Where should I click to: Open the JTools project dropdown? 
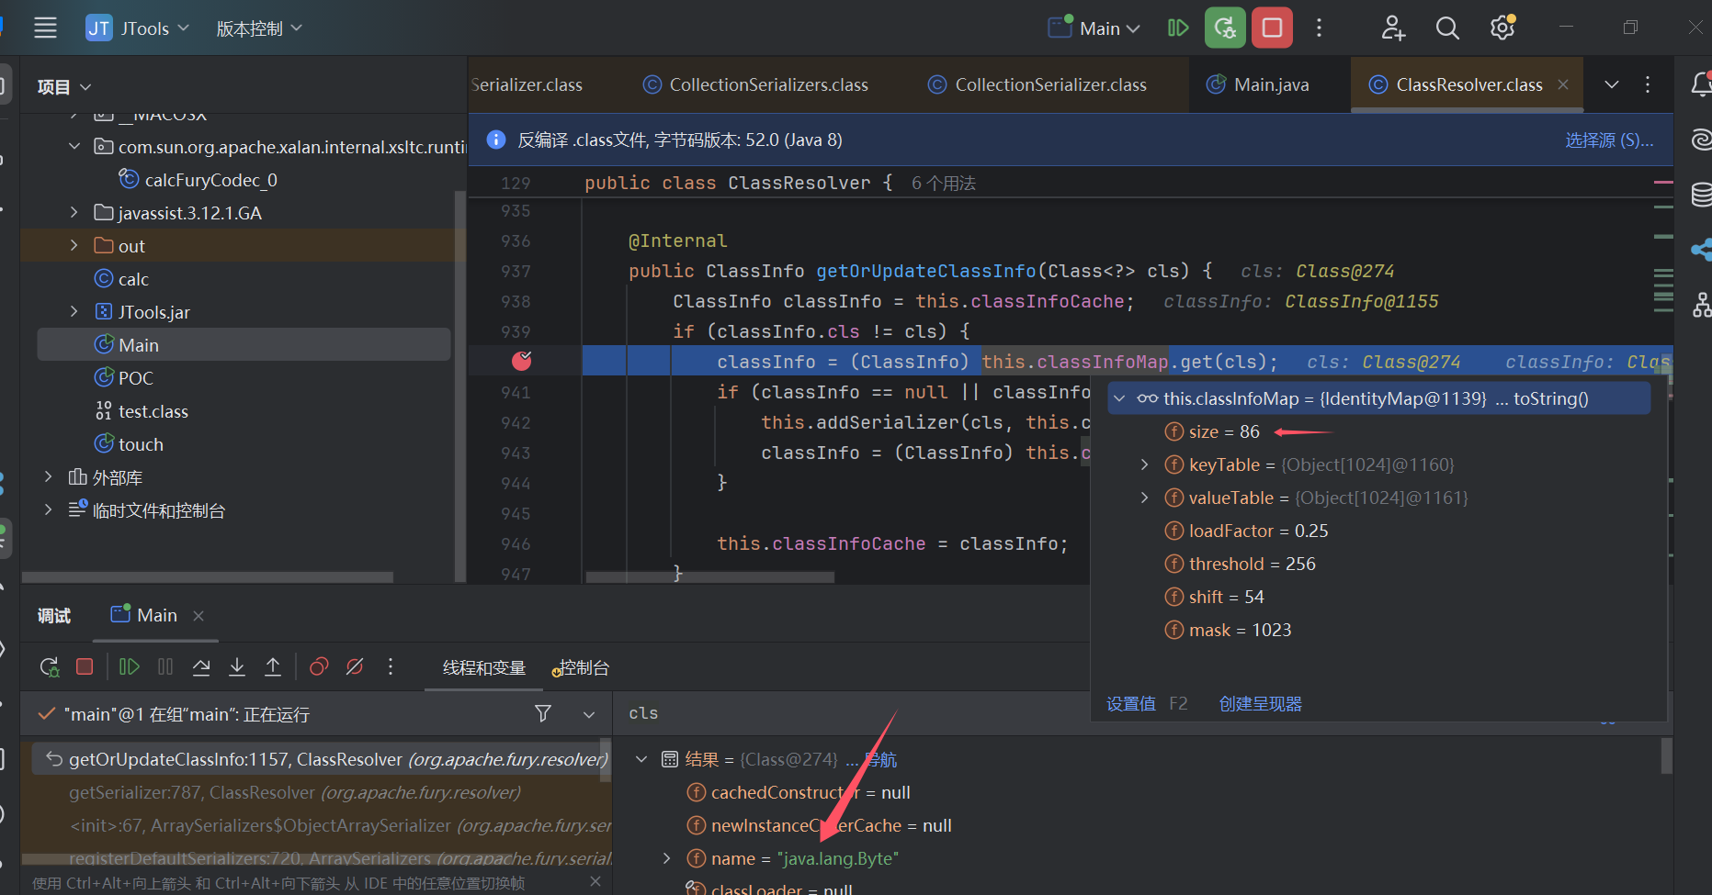(138, 28)
